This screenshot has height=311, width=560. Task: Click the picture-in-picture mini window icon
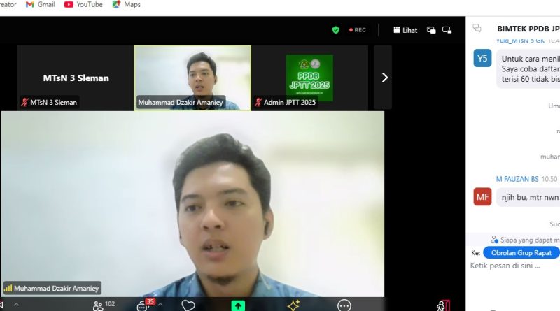coord(430,30)
